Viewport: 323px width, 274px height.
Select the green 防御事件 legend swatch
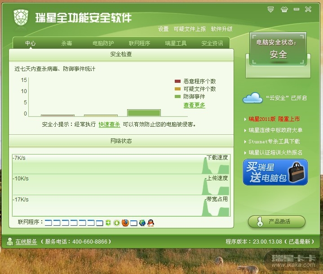pos(177,96)
